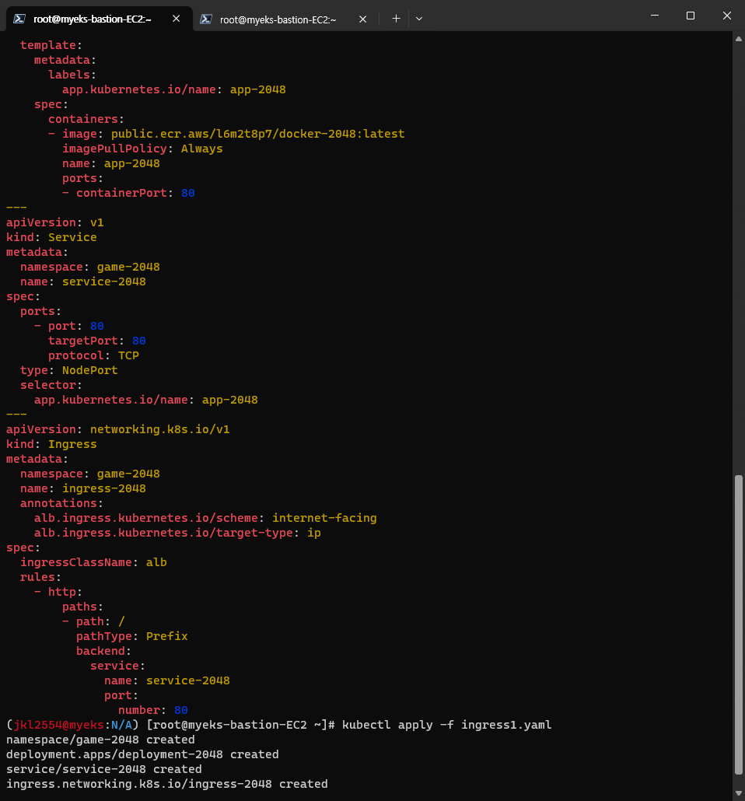Click the line "number: 80"
Viewport: 745px width, 801px height.
[x=152, y=711]
